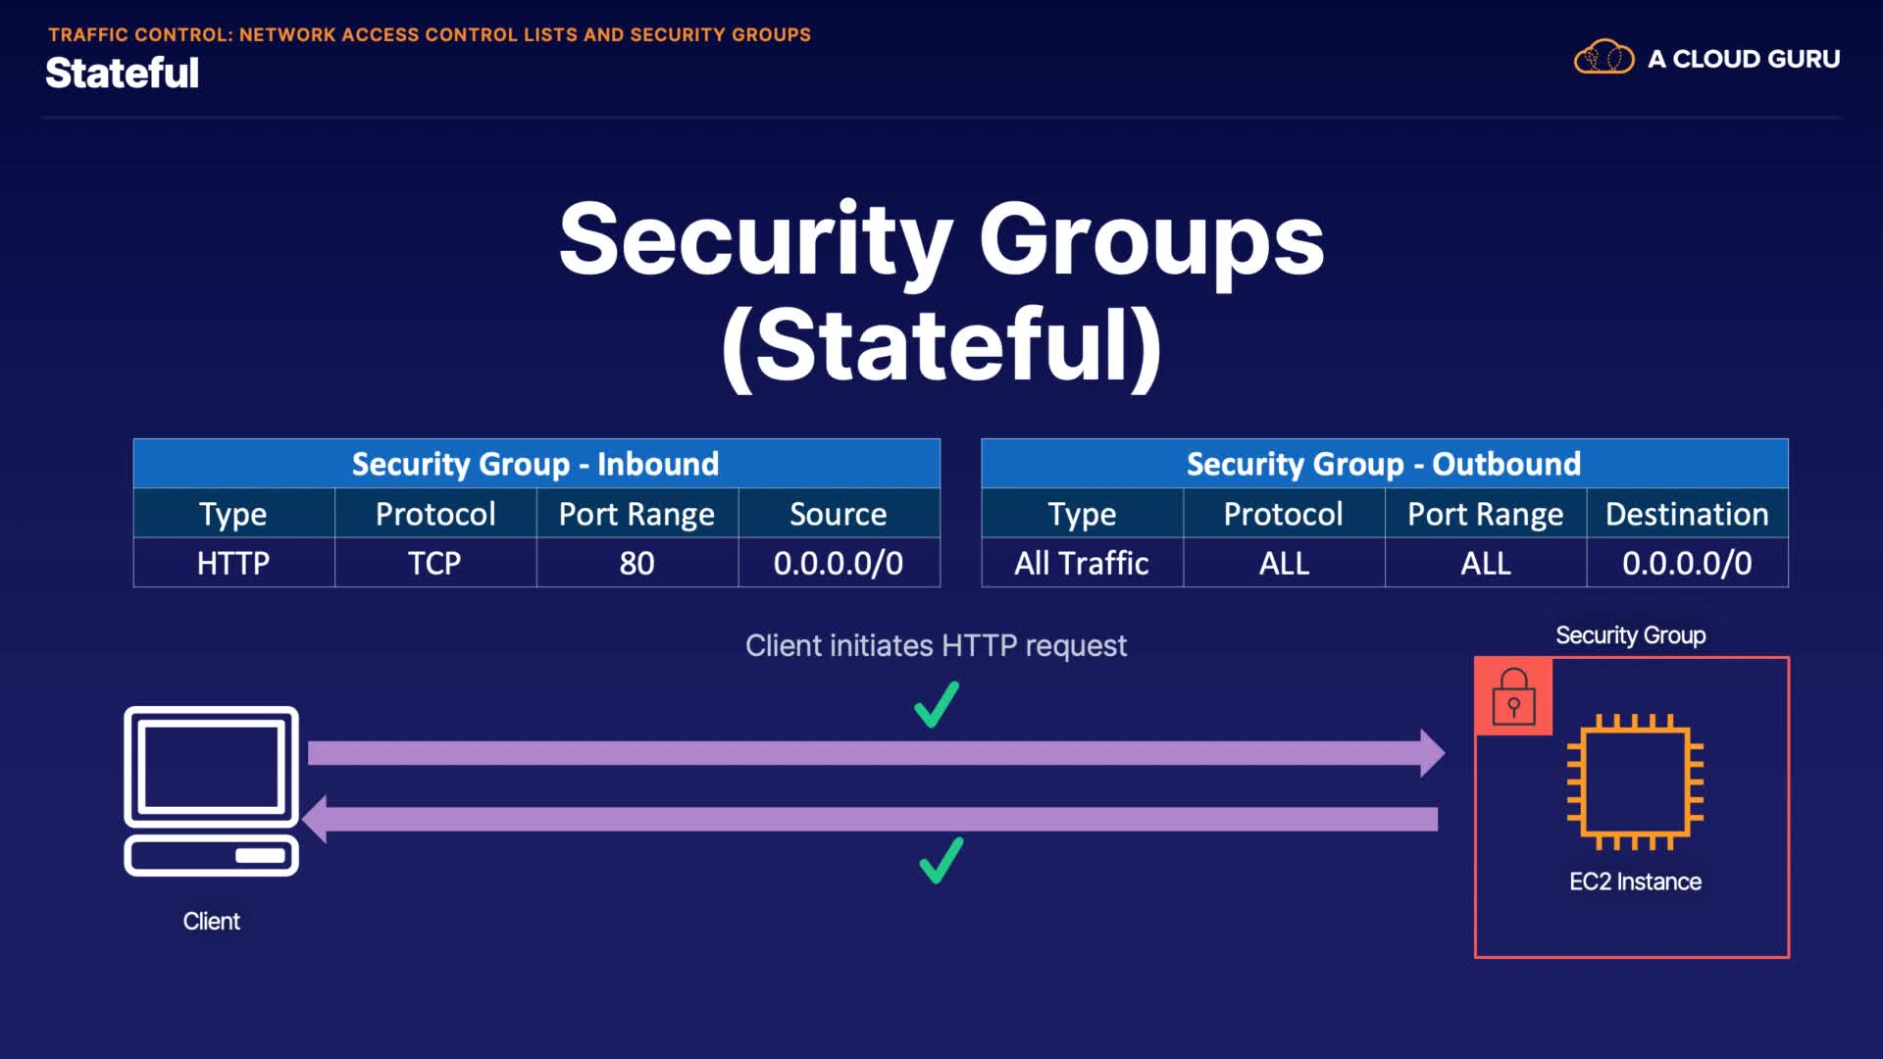The image size is (1883, 1059).
Task: Click the All Traffic type cell
Action: 1082,563
